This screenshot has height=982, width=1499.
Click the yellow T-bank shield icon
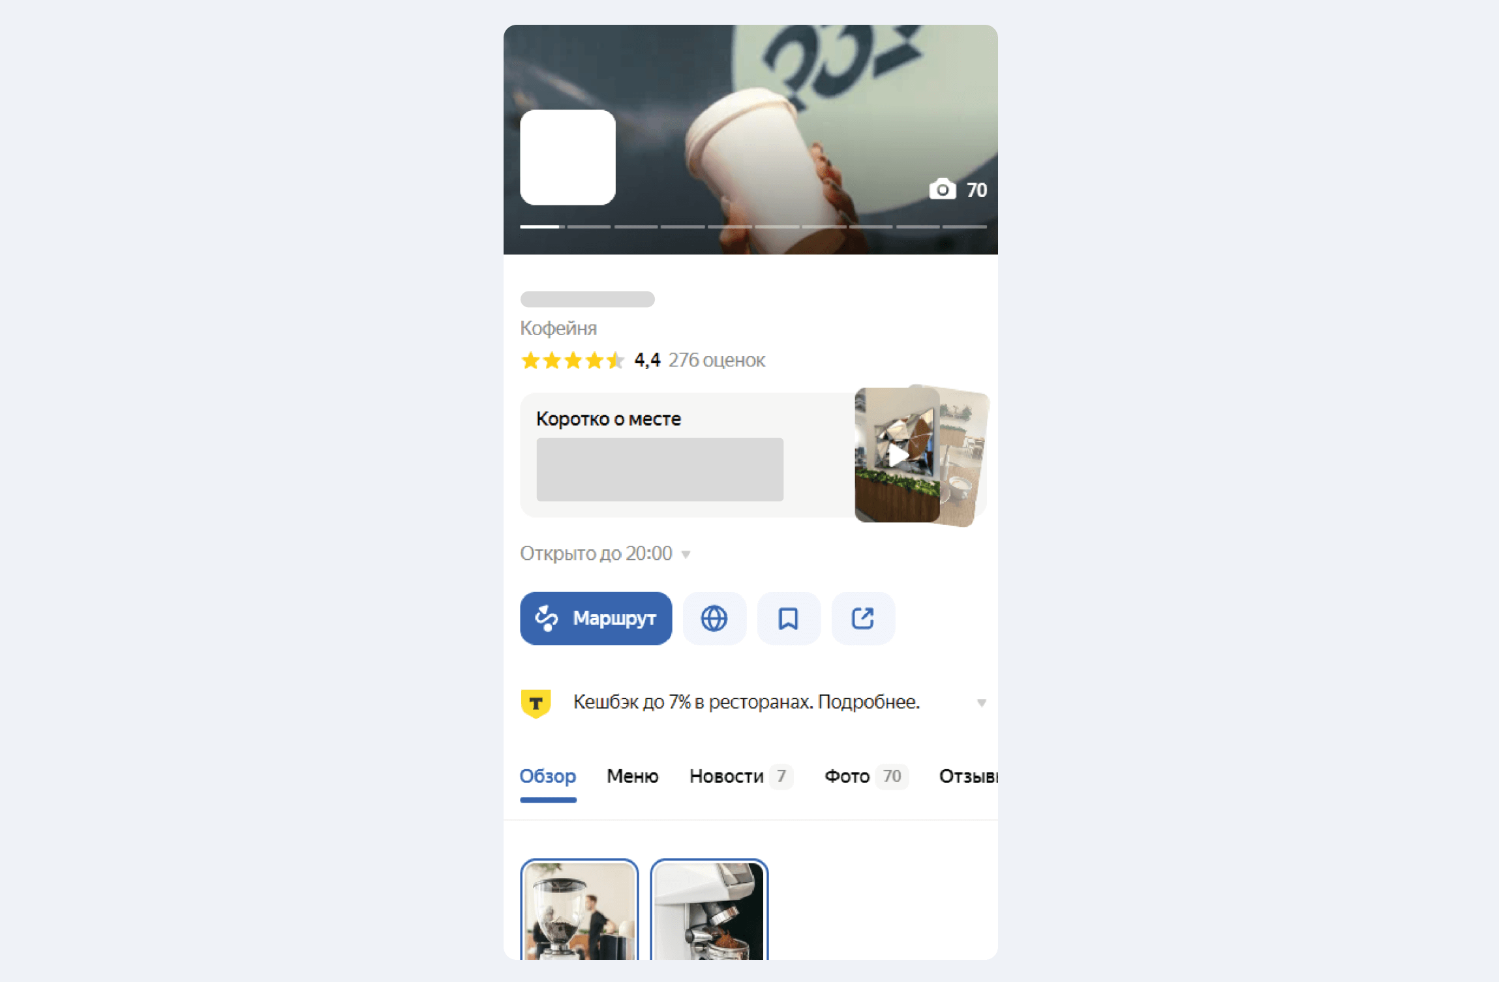click(536, 703)
